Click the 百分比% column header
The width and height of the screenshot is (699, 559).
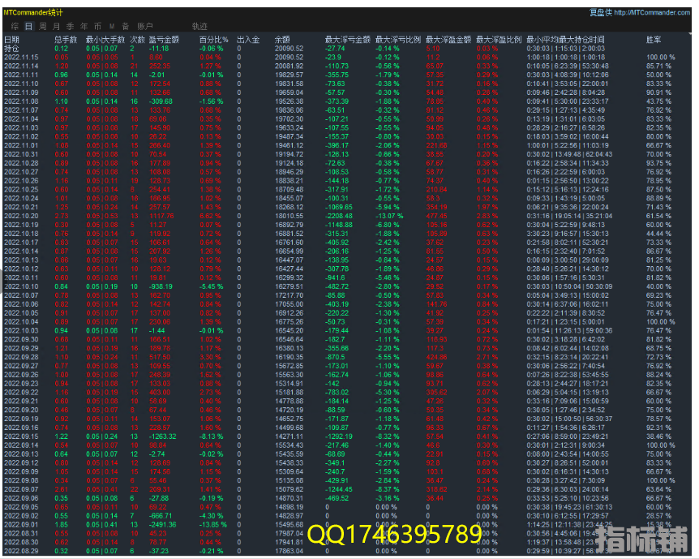214,39
